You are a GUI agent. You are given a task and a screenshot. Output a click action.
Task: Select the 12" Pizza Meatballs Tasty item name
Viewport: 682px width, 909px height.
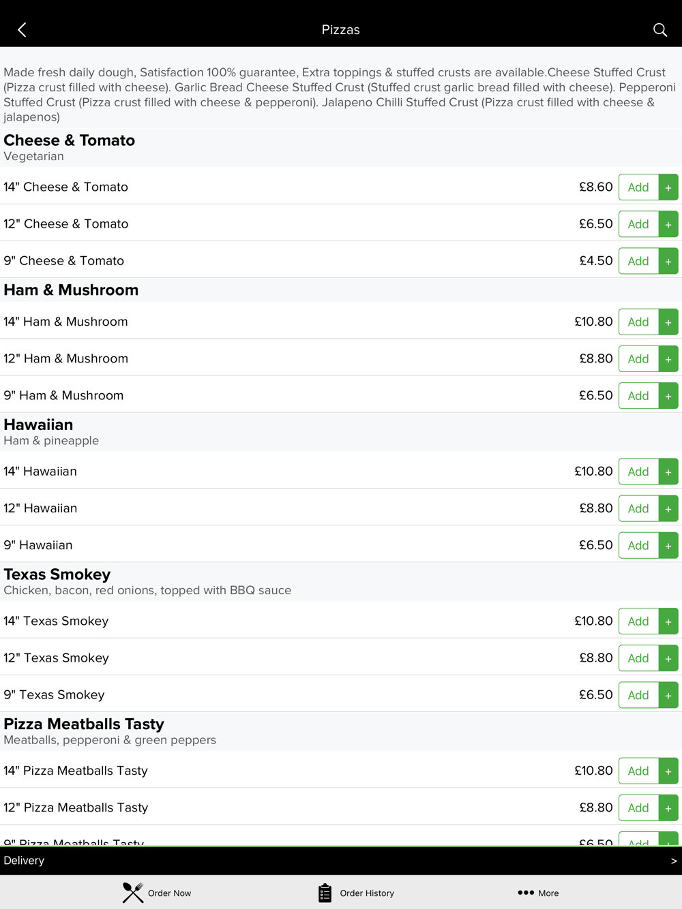76,807
